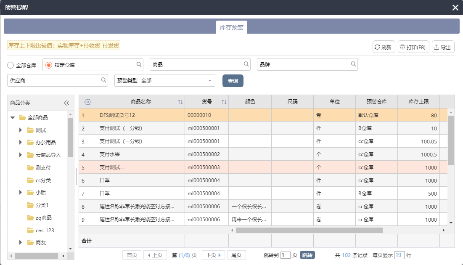The width and height of the screenshot is (463, 265).
Task: Select the 全部仓库 radio button
Action: coord(11,65)
